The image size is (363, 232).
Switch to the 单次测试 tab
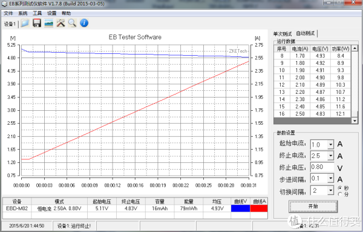coord(283,34)
